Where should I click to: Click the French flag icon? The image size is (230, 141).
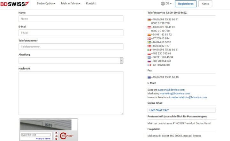(x=149, y=65)
